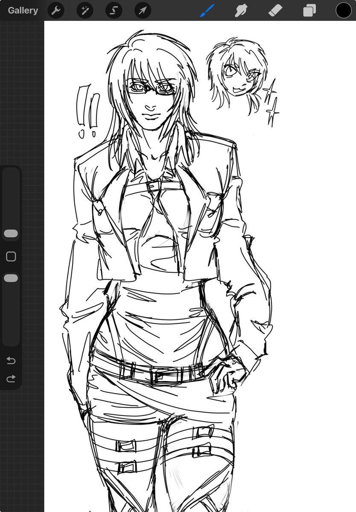
Task: Select the Smudge tool
Action: click(x=241, y=10)
